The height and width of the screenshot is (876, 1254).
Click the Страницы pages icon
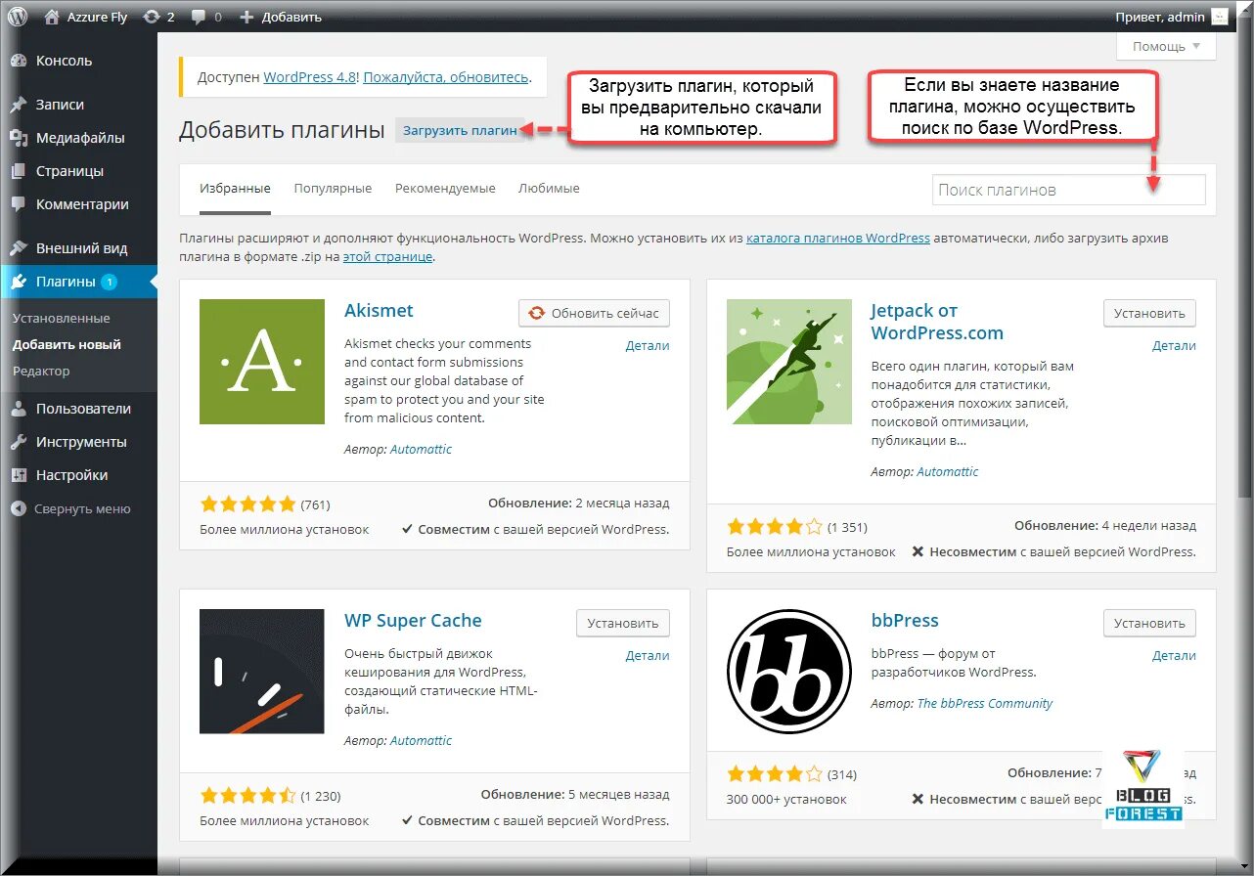click(x=19, y=171)
